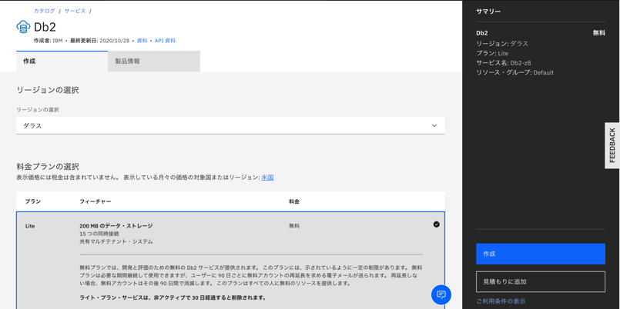Go to the サービス breadcrumb link

click(x=75, y=11)
